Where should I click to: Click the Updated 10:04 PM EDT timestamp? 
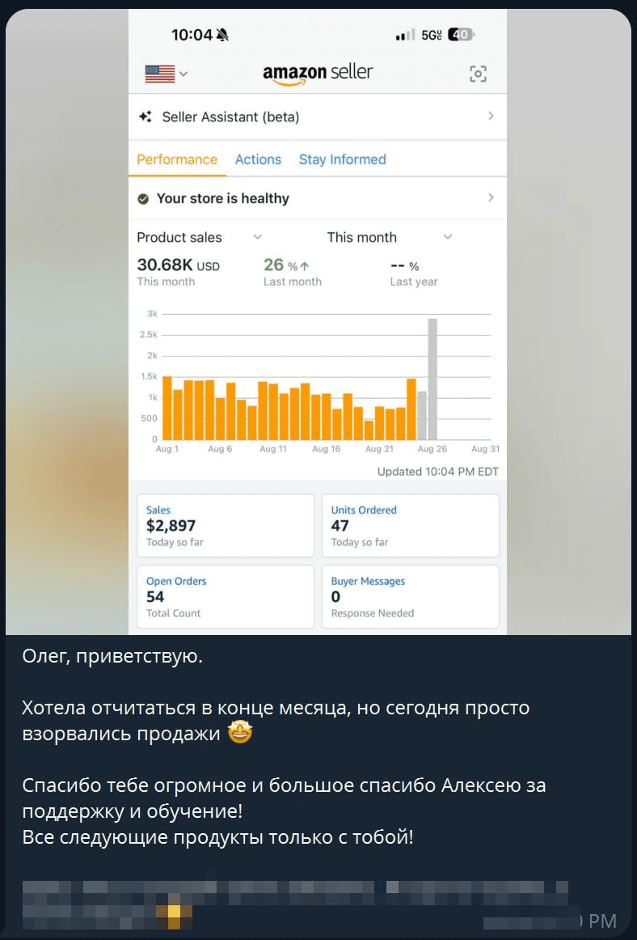point(437,471)
